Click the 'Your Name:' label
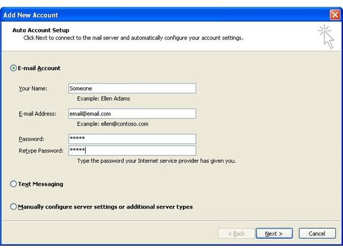 pyautogui.click(x=33, y=89)
